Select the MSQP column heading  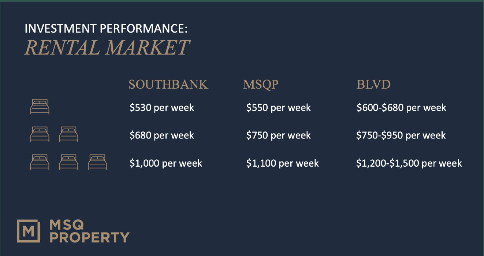point(261,85)
